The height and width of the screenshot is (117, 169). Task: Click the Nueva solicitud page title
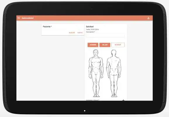tap(27, 18)
